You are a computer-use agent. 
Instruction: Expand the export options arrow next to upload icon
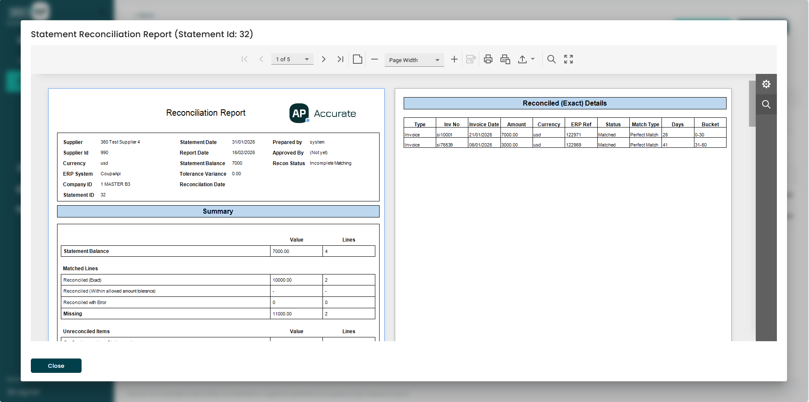tap(532, 59)
